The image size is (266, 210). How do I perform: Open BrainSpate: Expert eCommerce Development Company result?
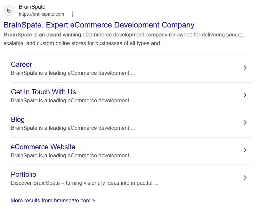99,25
